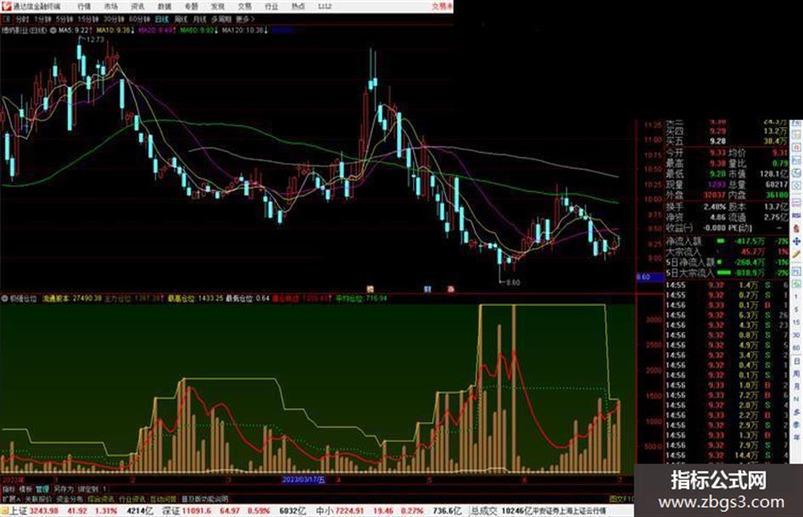Select the 季 period shortcut in right sidebar
803x517 pixels.
click(x=796, y=424)
